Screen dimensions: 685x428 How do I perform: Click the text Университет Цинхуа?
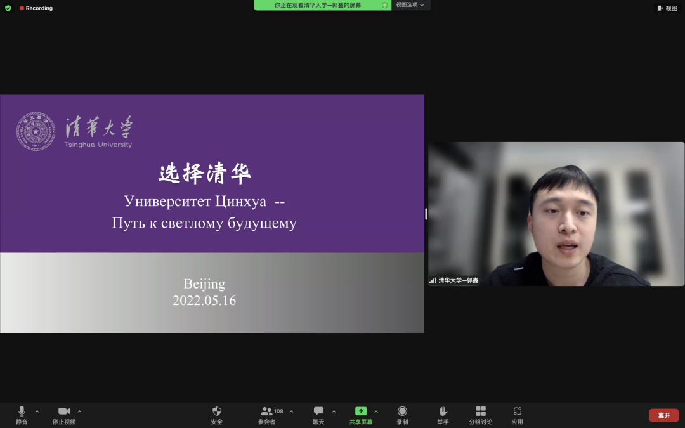195,202
